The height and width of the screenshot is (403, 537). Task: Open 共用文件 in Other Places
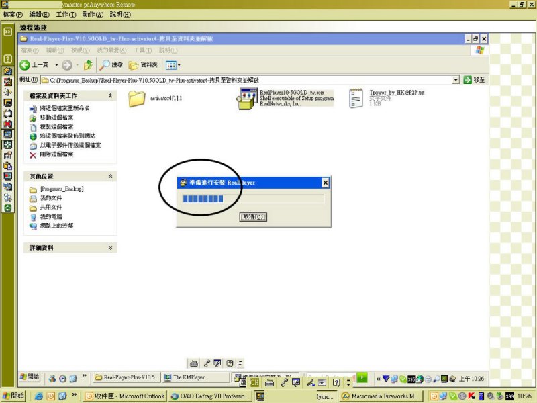point(51,208)
